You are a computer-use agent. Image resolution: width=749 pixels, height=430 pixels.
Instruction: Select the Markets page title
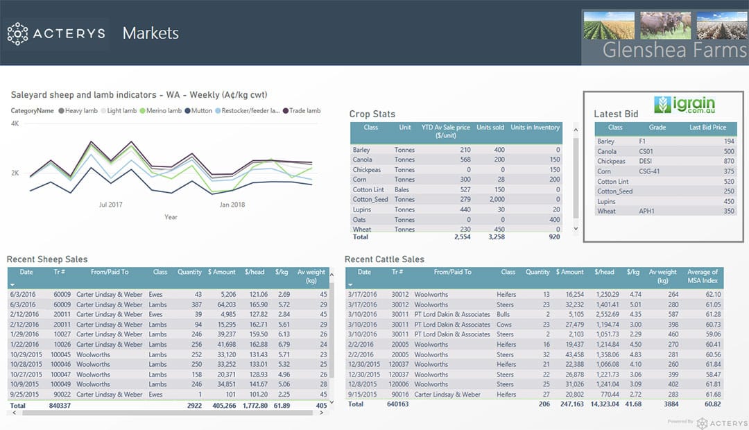(x=150, y=33)
